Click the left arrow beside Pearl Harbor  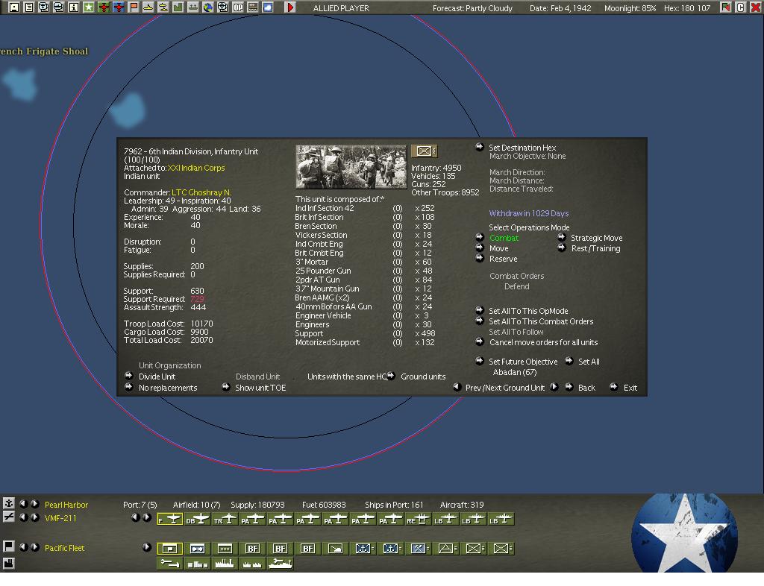pyautogui.click(x=23, y=503)
